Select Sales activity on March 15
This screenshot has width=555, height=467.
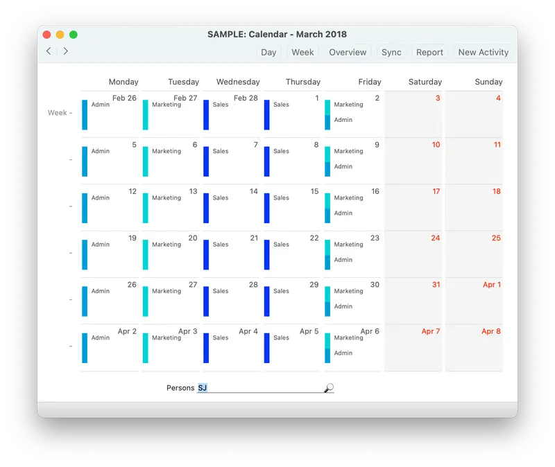(281, 198)
